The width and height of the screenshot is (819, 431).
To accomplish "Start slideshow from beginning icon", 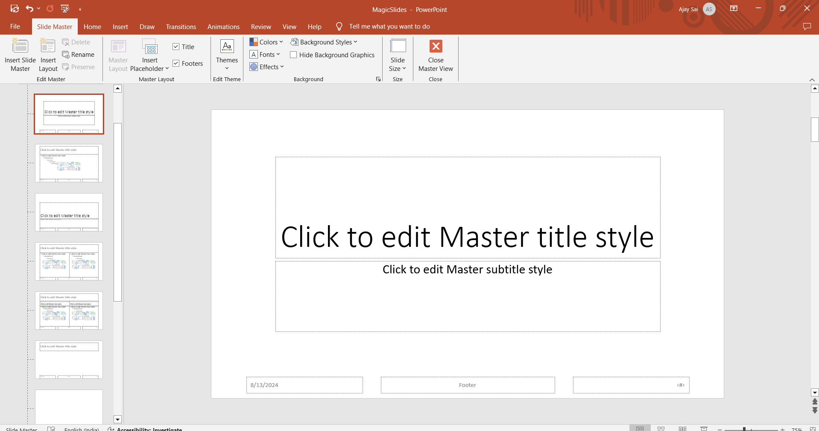I will click(65, 9).
